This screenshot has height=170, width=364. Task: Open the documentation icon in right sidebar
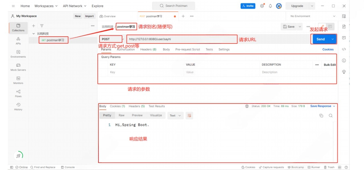(x=344, y=26)
